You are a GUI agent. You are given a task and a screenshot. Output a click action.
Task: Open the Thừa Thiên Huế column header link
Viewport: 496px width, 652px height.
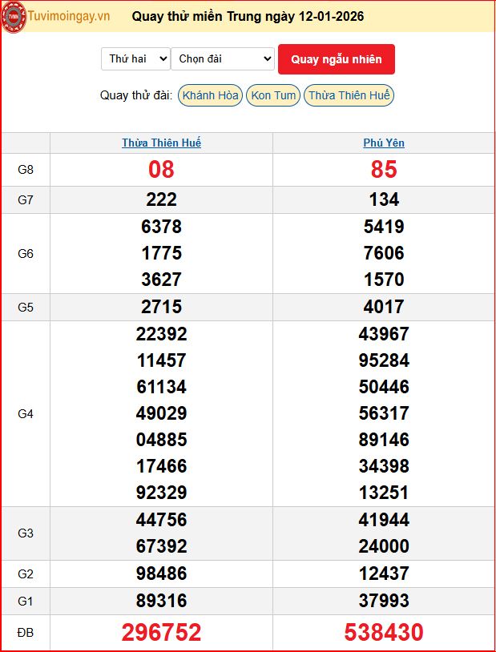(x=161, y=143)
